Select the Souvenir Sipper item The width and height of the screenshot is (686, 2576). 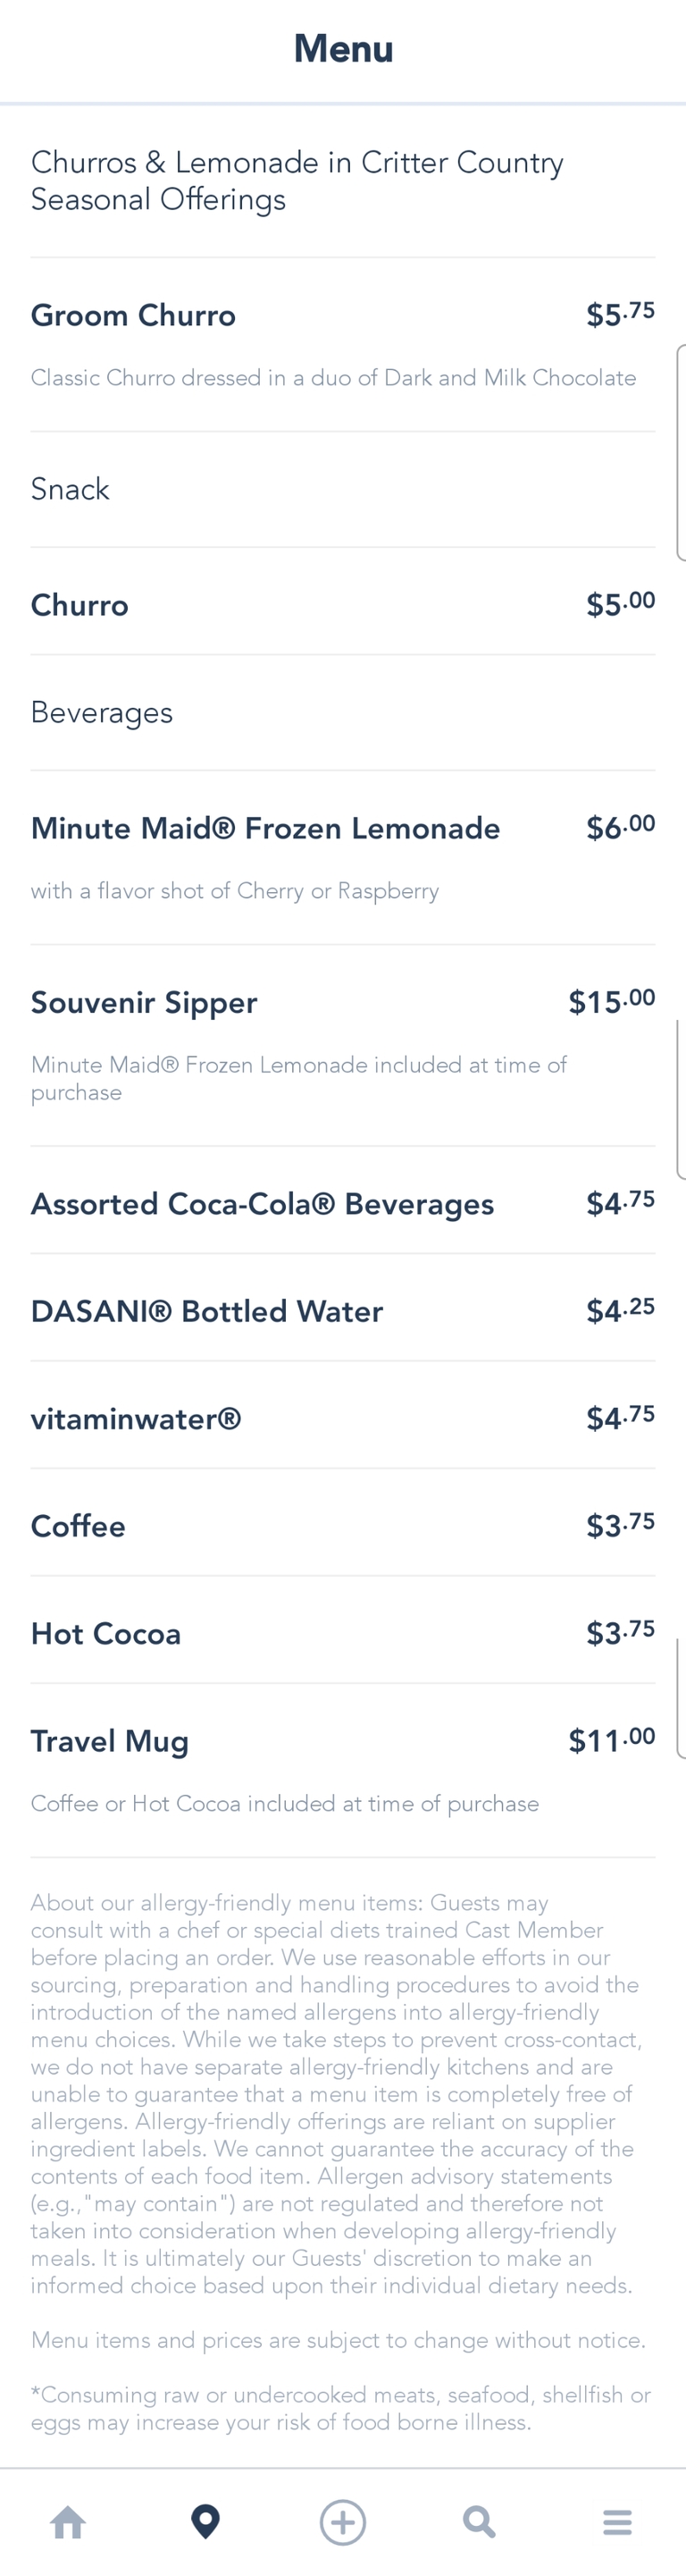pos(144,1002)
